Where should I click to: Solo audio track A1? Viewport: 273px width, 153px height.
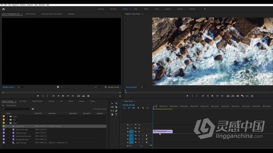coord(143,136)
